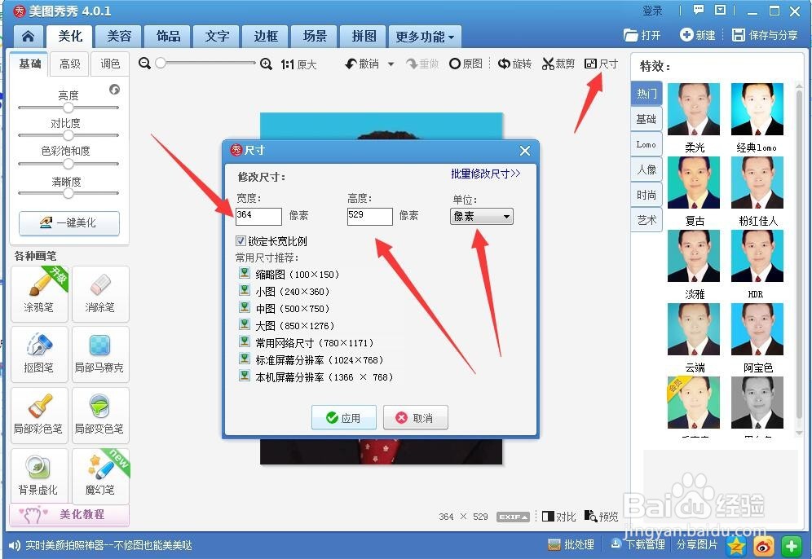This screenshot has width=812, height=559.
Task: Click 登录 login link
Action: [x=652, y=11]
